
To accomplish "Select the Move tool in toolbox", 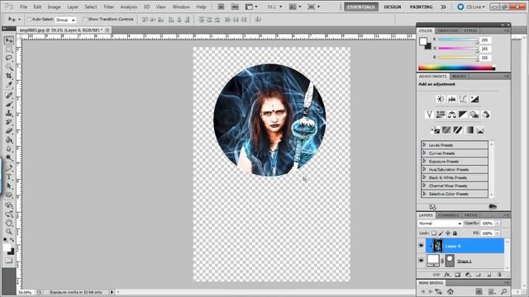I will pos(9,40).
